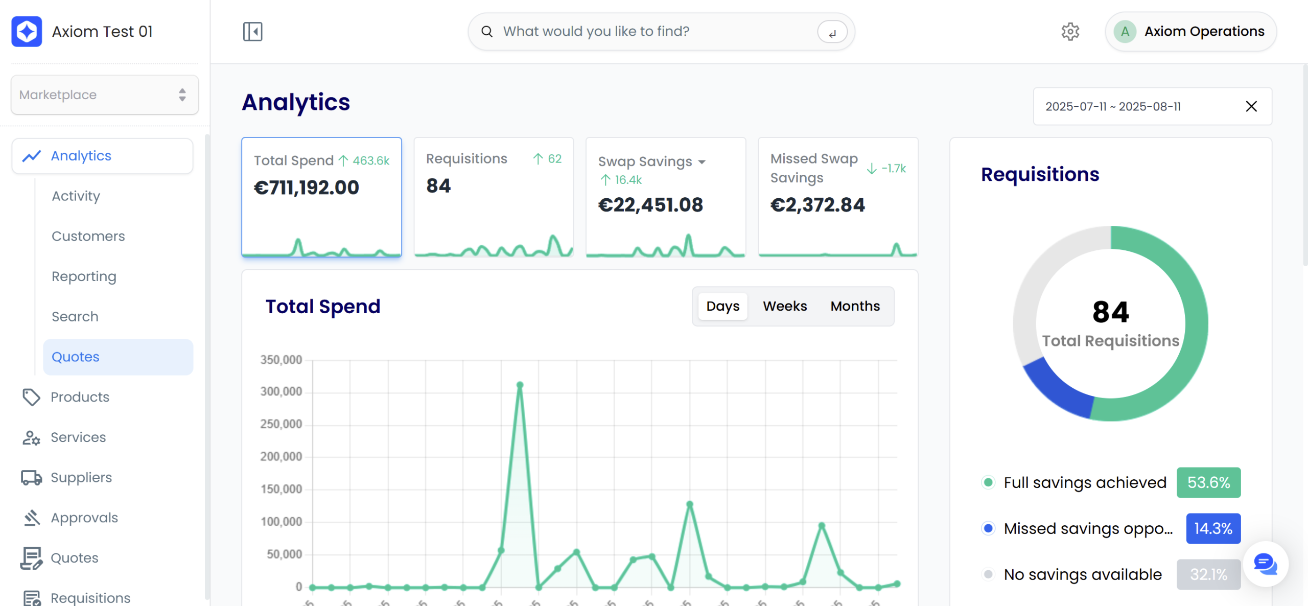Switch chart to Months view

point(855,306)
